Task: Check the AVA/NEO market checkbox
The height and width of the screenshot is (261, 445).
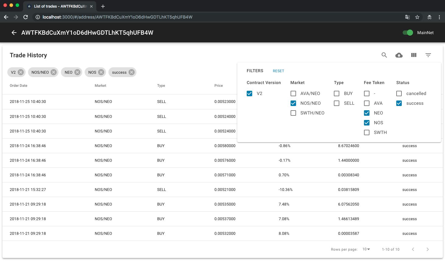Action: click(293, 93)
